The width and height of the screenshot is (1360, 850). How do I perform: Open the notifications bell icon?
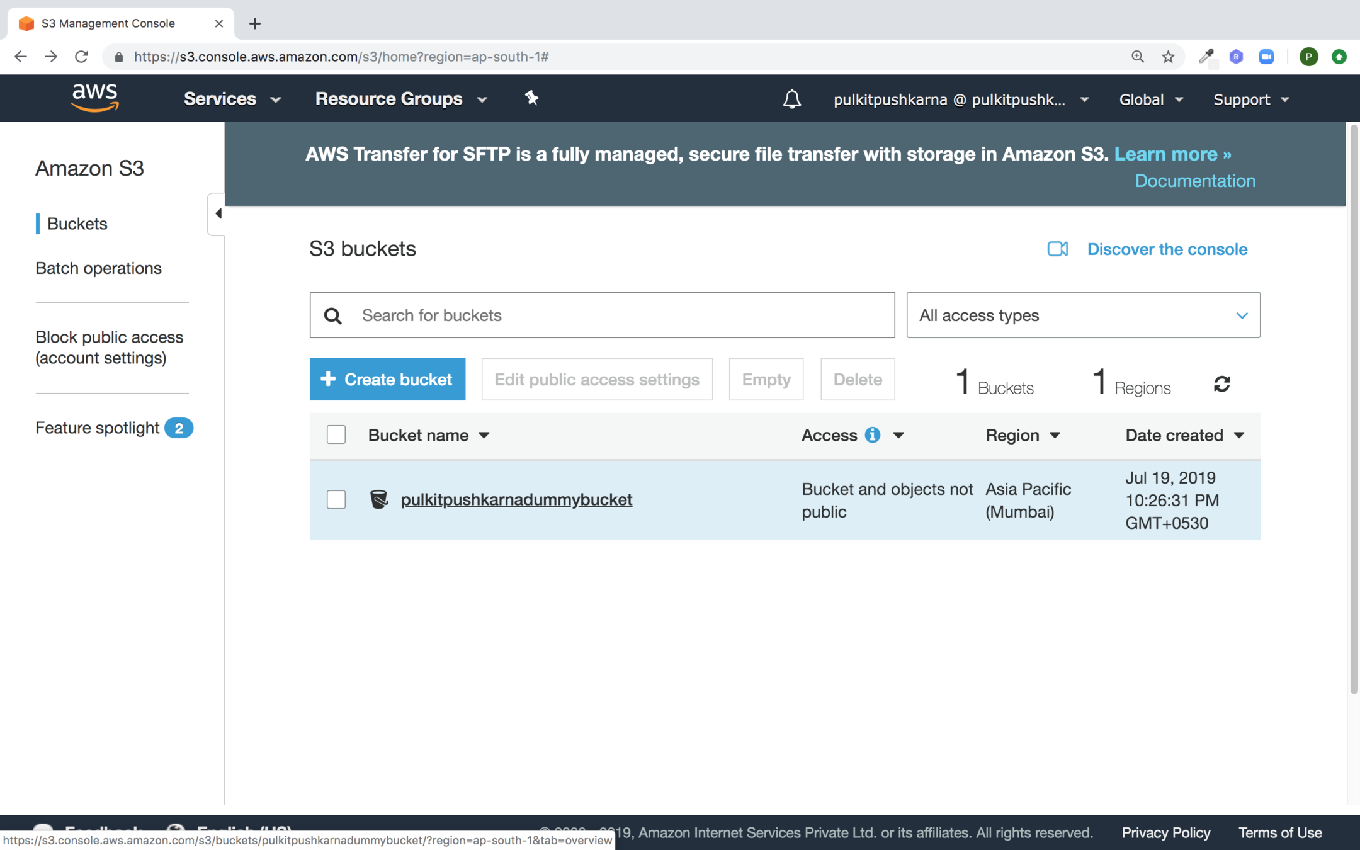[791, 99]
